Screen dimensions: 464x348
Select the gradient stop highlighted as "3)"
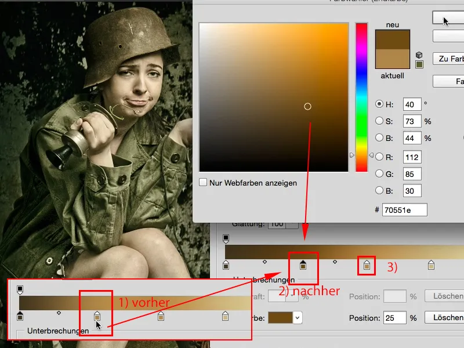click(x=367, y=265)
